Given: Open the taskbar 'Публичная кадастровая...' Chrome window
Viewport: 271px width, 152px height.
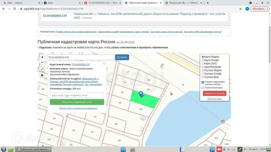Looking at the screenshot, I should (33, 149).
